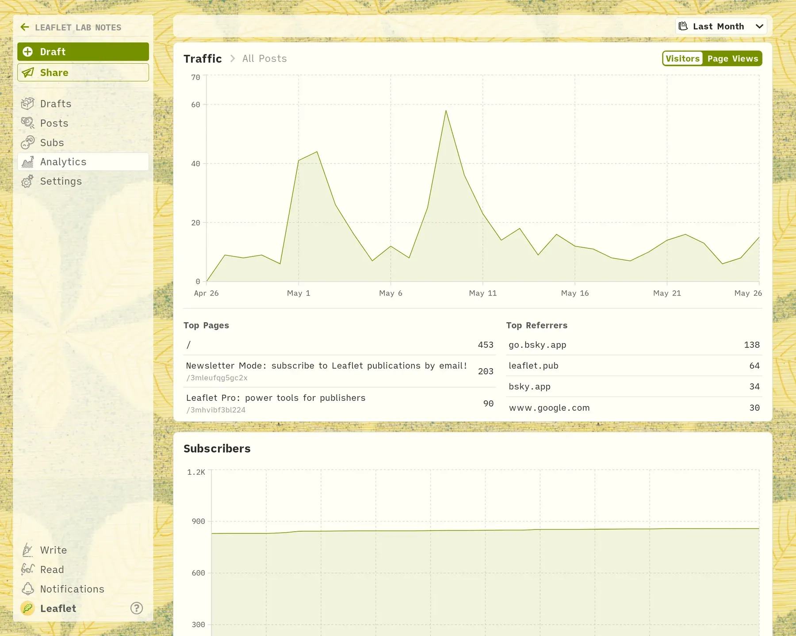Create a new Draft with the green button
Screen dimensions: 796x636
(83, 52)
